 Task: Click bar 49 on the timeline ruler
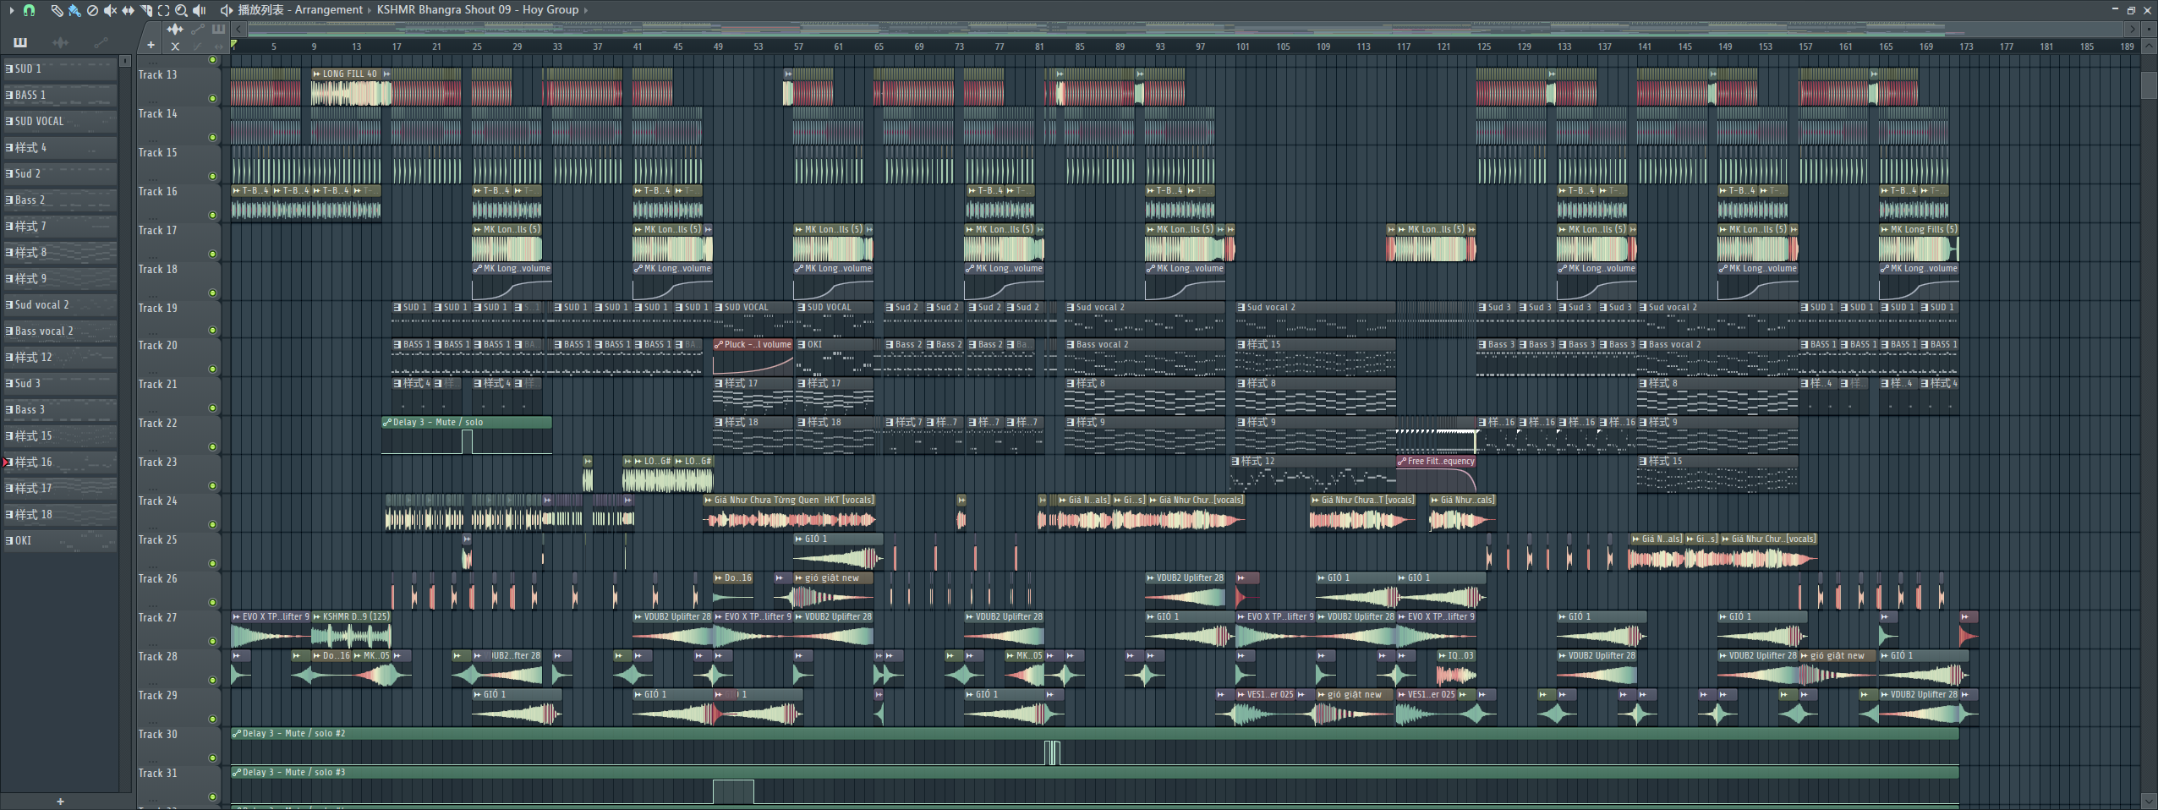click(x=718, y=47)
